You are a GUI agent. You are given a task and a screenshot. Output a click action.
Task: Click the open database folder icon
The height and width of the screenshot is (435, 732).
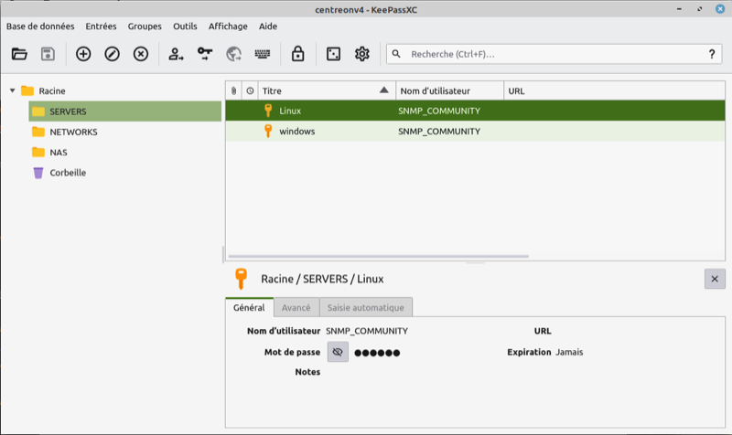pos(19,54)
